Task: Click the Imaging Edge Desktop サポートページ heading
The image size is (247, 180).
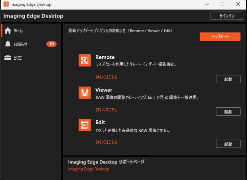Action: click(x=106, y=162)
